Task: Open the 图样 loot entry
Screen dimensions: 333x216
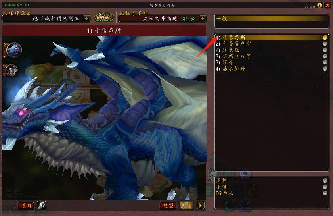Action: tap(272, 181)
